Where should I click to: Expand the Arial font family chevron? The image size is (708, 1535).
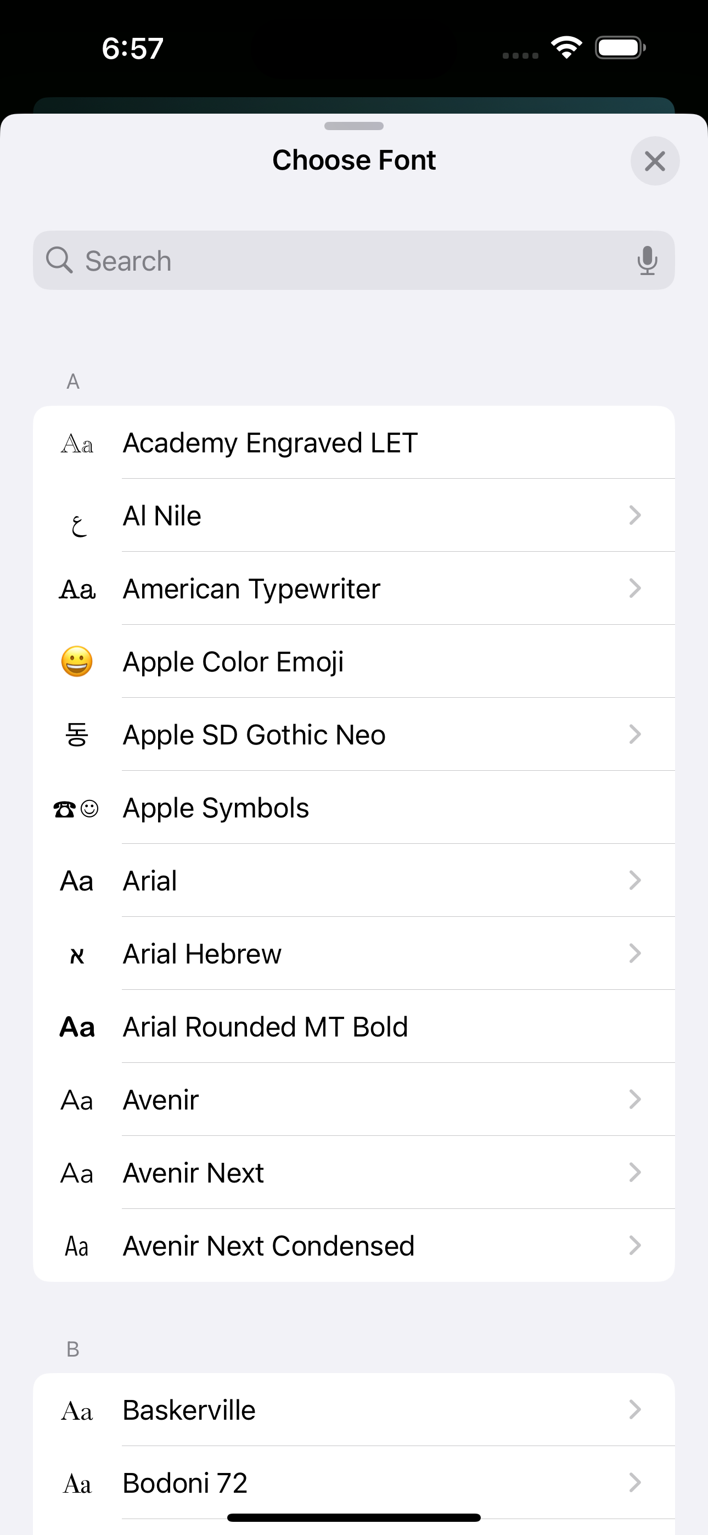pos(634,881)
